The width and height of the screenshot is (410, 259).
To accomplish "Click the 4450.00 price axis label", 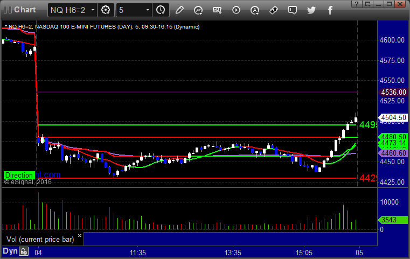I will [392, 162].
